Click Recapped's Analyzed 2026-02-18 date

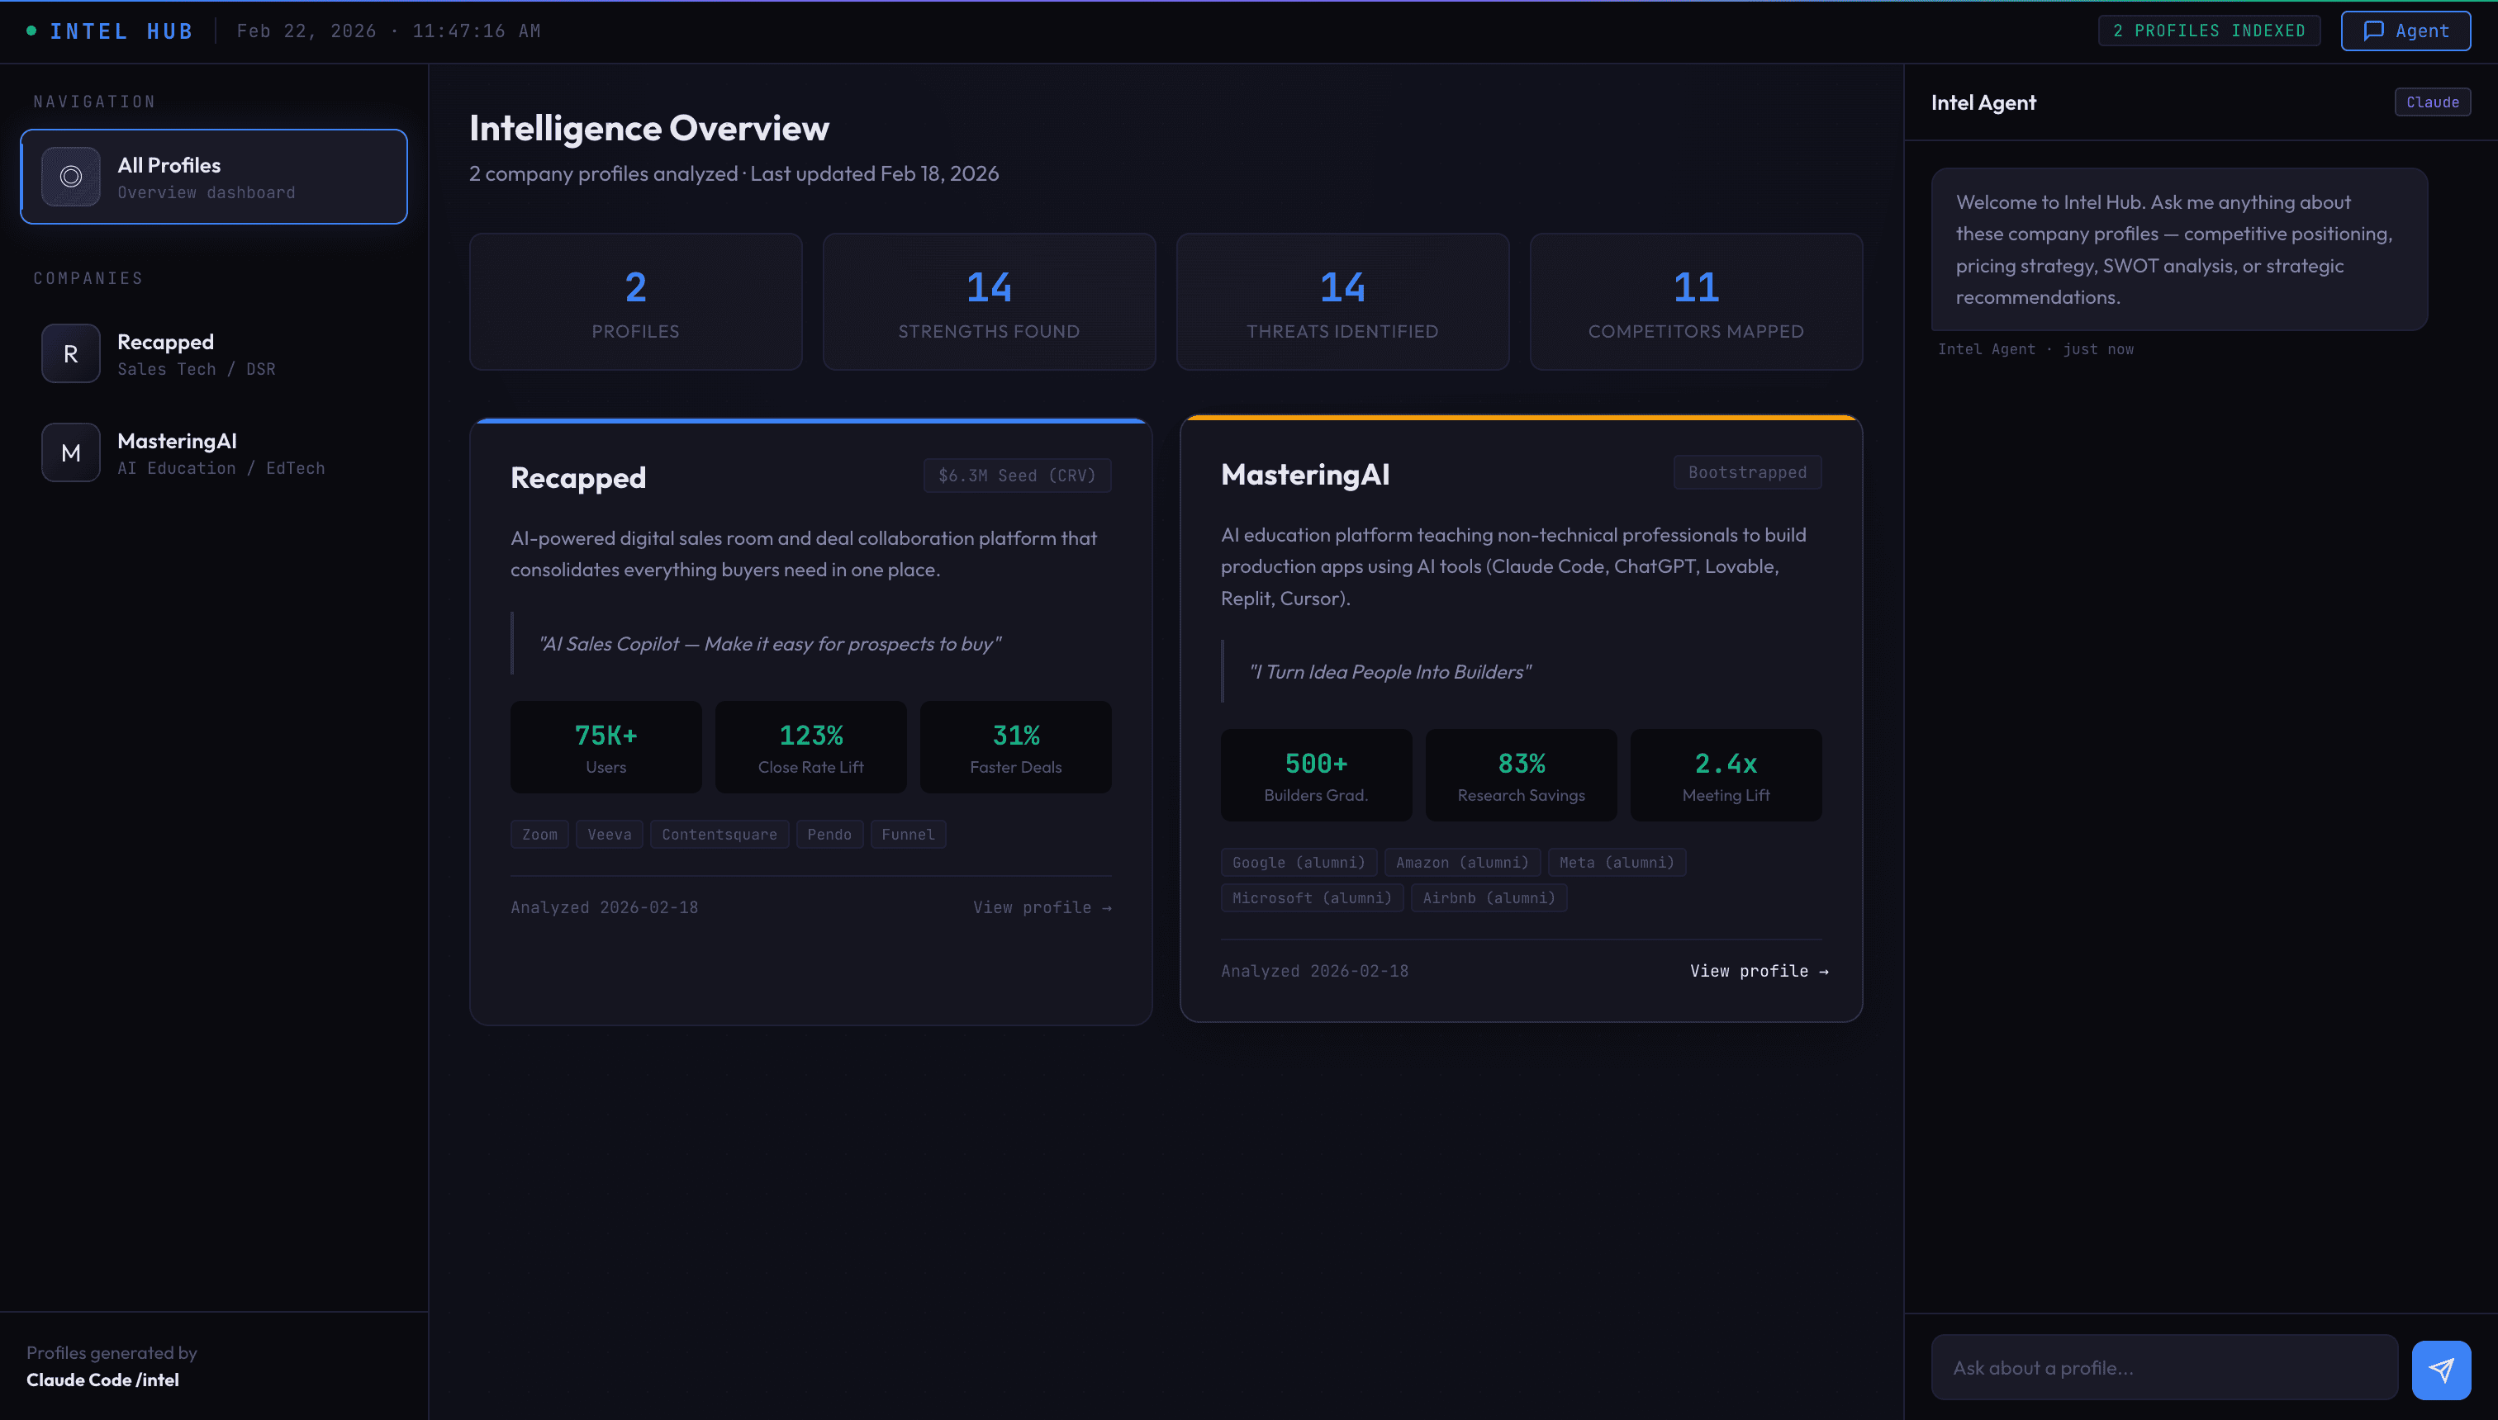pos(604,908)
